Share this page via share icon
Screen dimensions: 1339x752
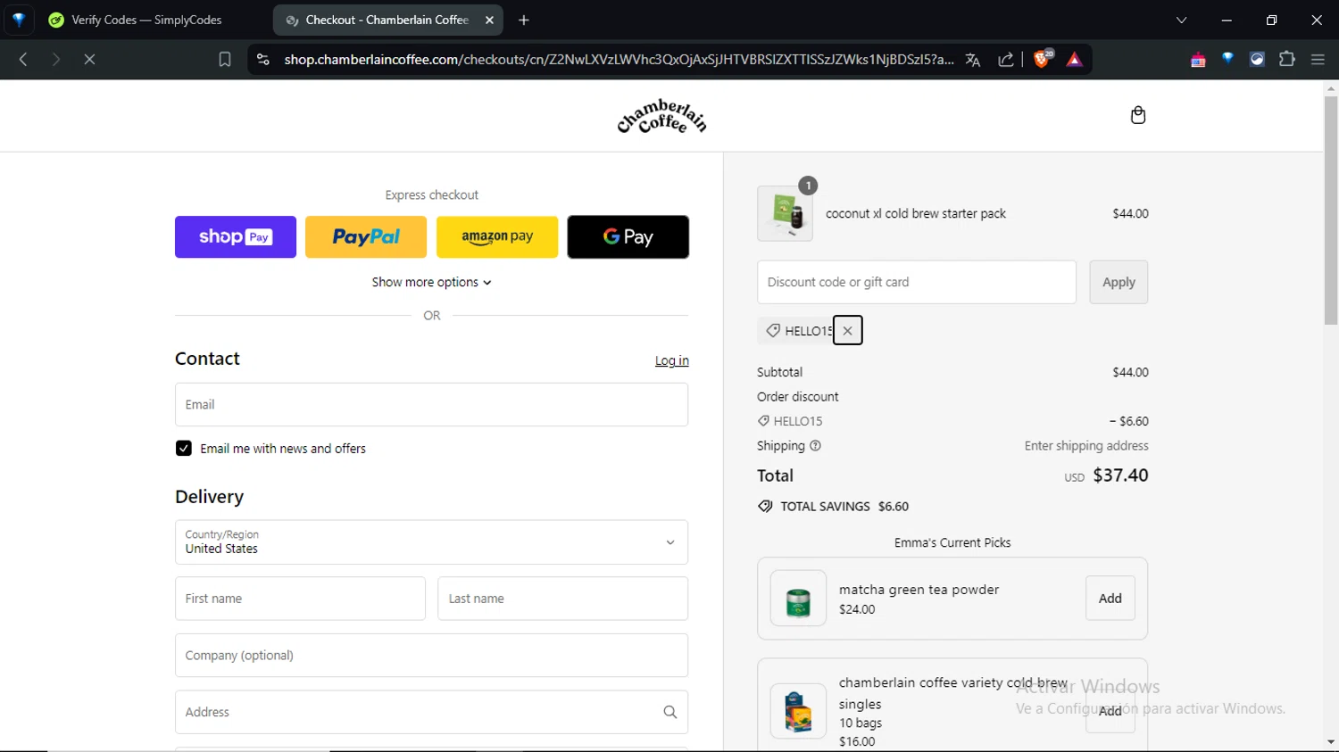[x=1006, y=60]
